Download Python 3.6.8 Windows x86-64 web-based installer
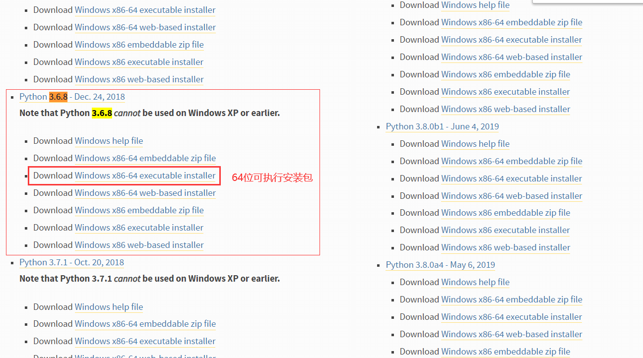643x358 pixels. click(x=145, y=193)
